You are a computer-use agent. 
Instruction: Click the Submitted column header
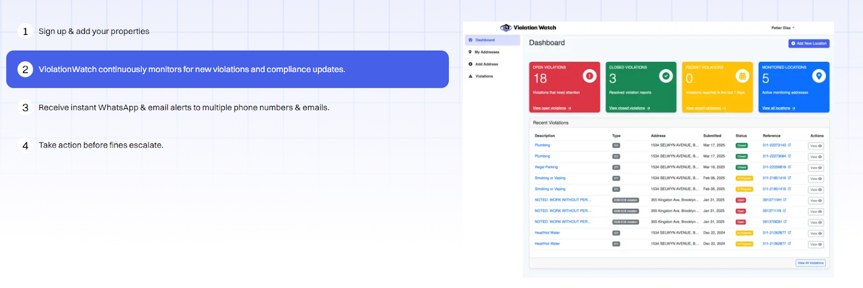712,136
